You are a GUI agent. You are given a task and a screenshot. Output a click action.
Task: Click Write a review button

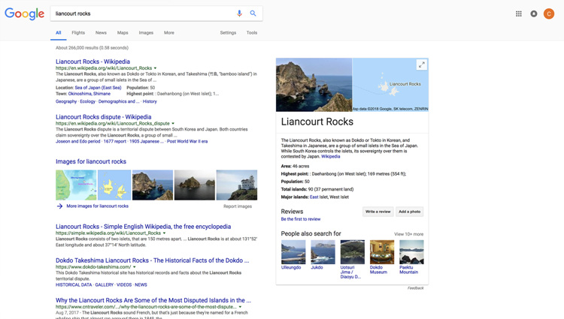(x=378, y=212)
